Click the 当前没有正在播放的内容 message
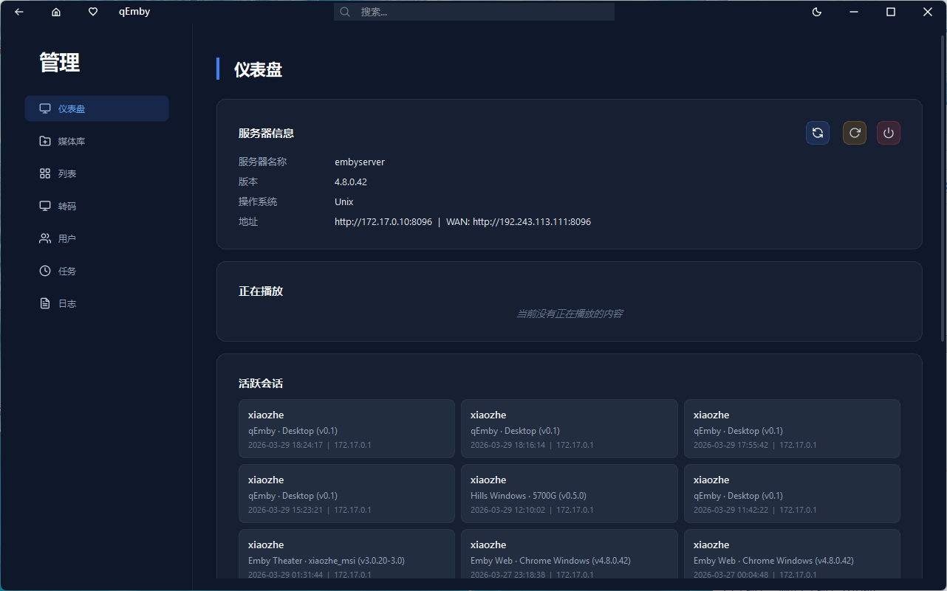Screen dimensions: 947x591 [x=570, y=314]
